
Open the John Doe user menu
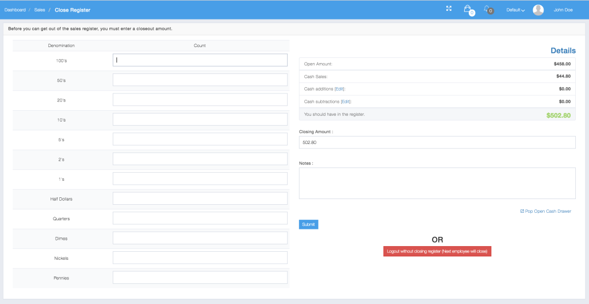click(563, 10)
